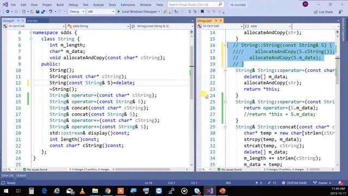Screen dimensions: 348x196
Task: Open VLC media player from taskbar
Action: tap(82, 191)
